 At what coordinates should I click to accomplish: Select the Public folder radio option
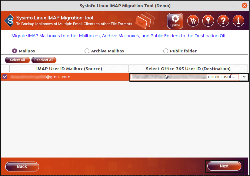click(x=166, y=51)
